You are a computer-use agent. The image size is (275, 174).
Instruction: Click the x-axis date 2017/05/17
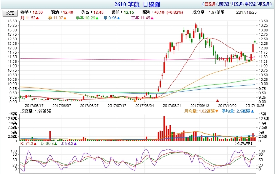34,106
